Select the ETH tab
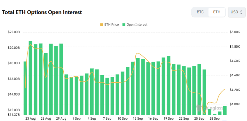This screenshot has width=247, height=121. tap(217, 12)
